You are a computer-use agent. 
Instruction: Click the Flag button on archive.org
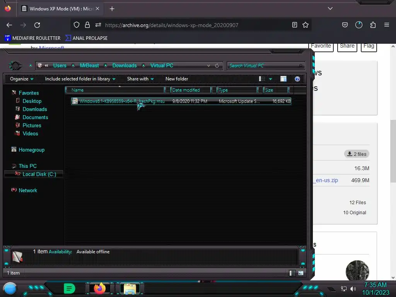[369, 46]
